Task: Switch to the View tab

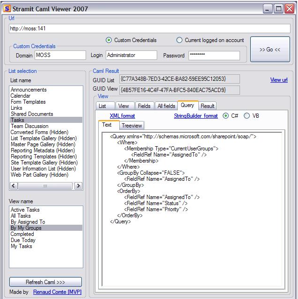Action: click(125, 106)
